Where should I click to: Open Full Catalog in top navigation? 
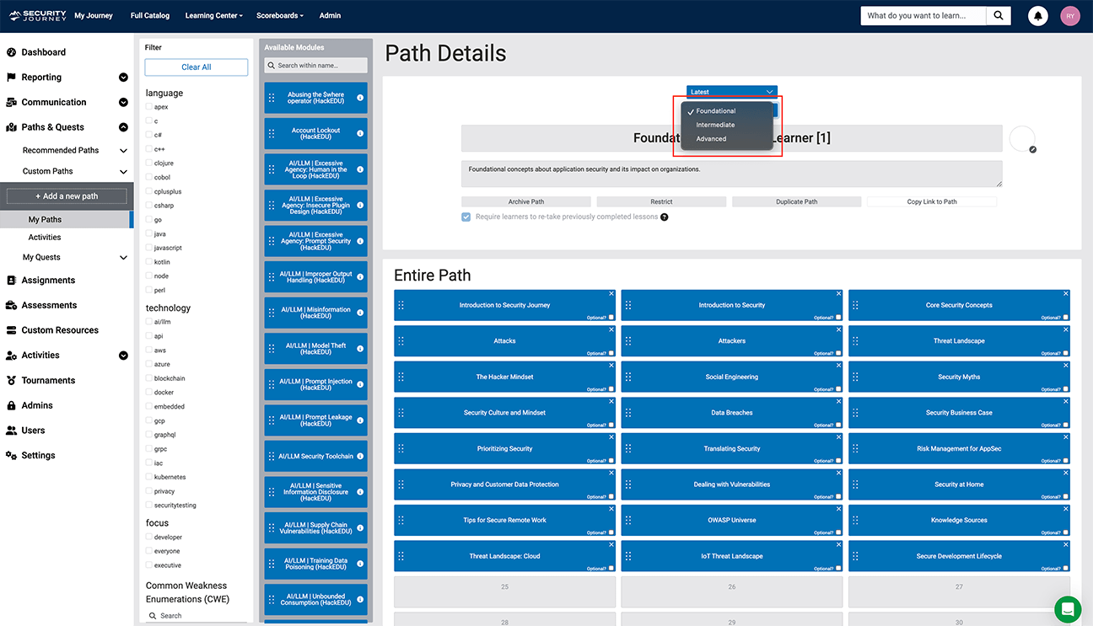(x=150, y=16)
